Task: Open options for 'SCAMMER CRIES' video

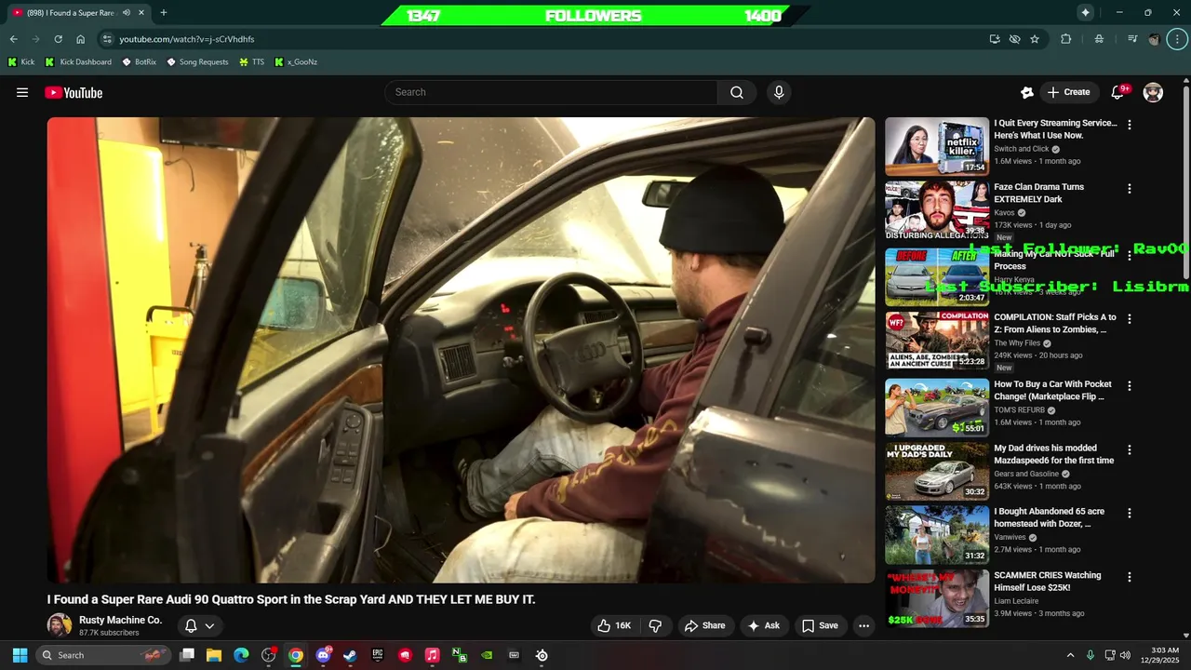Action: coord(1130,577)
